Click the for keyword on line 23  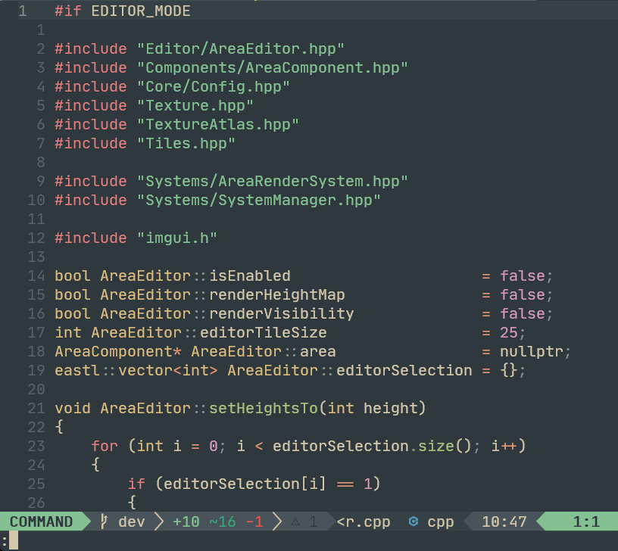[x=105, y=446]
